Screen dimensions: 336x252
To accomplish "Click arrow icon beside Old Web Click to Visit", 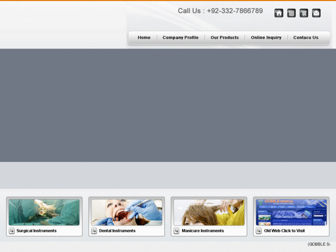I will (259, 231).
